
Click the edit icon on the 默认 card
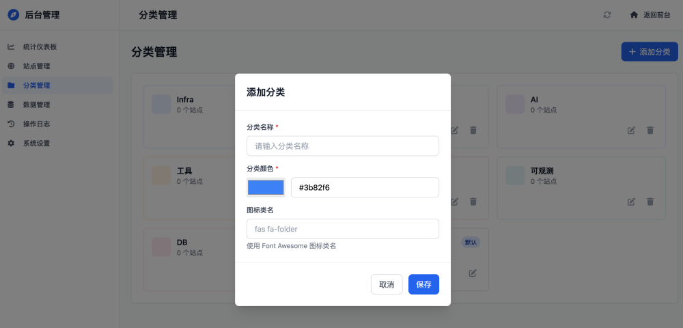tap(473, 273)
